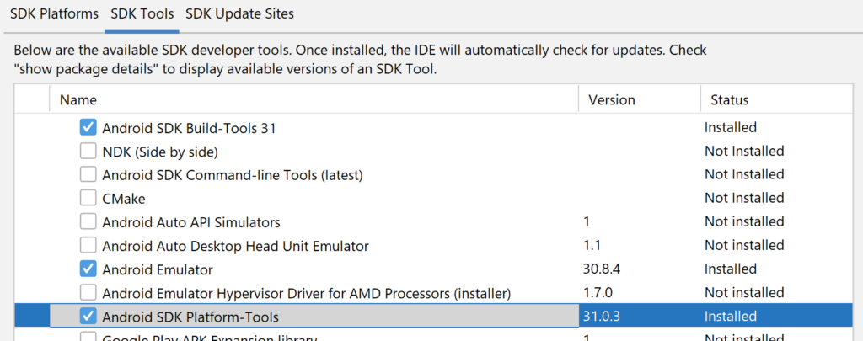Enable Android Auto Desktop Head Unit Emulator checkbox
This screenshot has width=863, height=341.
pos(88,246)
